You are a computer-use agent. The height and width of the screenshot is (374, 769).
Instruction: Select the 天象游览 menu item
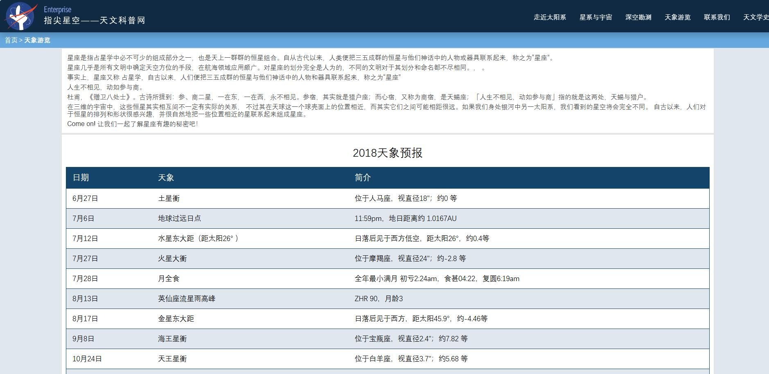pos(677,18)
